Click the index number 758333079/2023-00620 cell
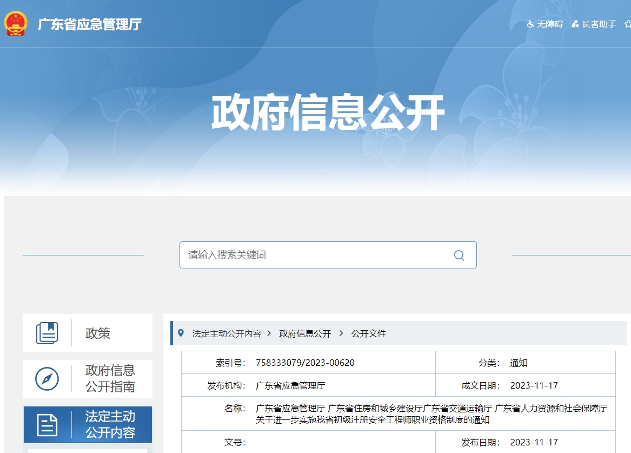This screenshot has height=453, width=631. click(304, 363)
